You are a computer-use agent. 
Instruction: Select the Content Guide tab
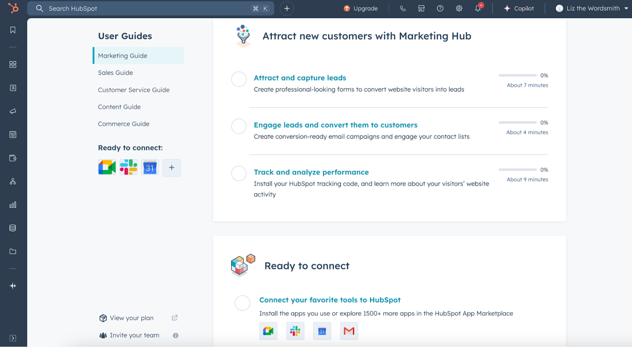click(119, 107)
